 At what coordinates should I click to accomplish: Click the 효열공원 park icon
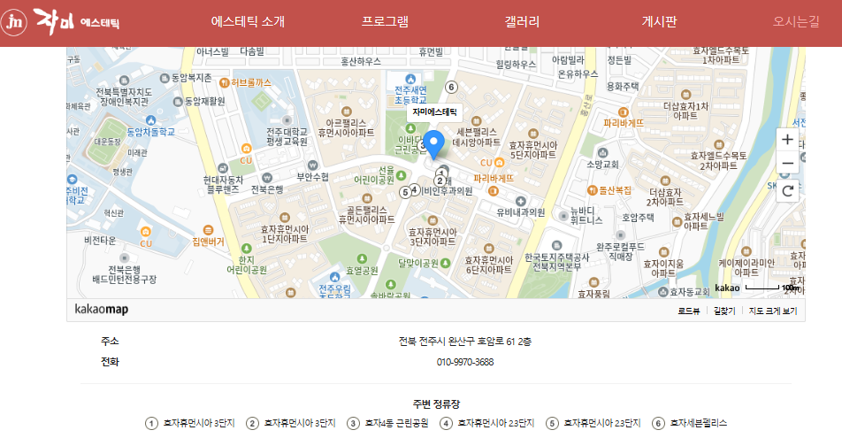coord(362,259)
